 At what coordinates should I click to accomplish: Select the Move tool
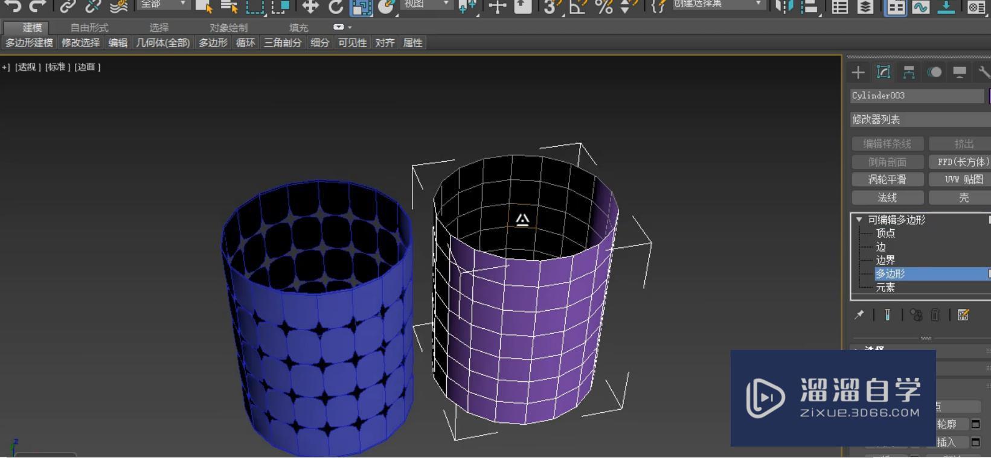point(310,6)
